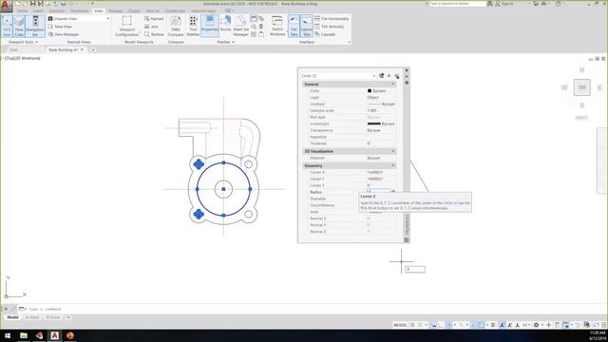
Task: Open the Unsaved View dropdown
Action: [79, 19]
